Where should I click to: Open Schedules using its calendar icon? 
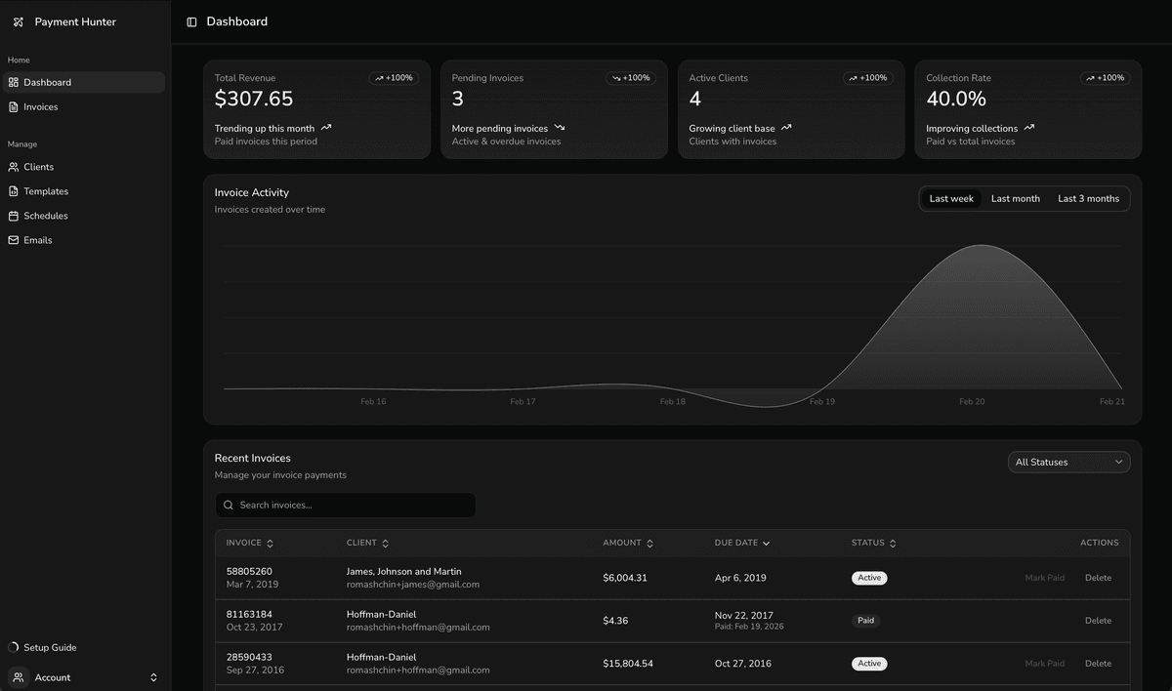tap(14, 215)
